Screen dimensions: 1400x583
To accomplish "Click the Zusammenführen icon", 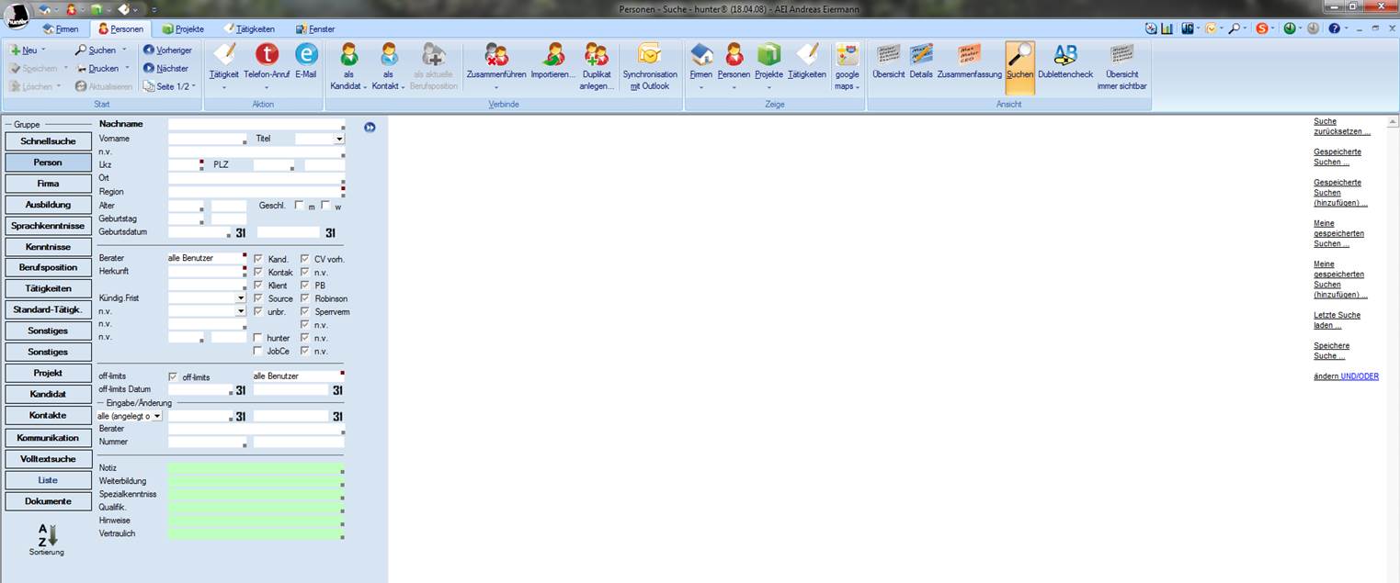I will tap(495, 56).
